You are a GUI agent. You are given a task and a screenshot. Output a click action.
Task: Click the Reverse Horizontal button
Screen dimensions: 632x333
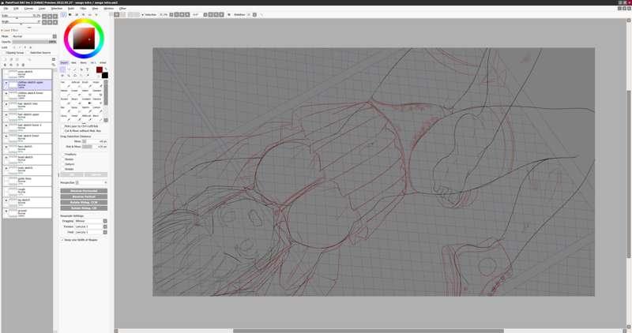(x=84, y=191)
